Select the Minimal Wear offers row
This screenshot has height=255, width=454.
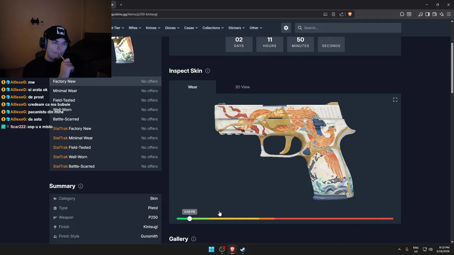[x=105, y=91]
